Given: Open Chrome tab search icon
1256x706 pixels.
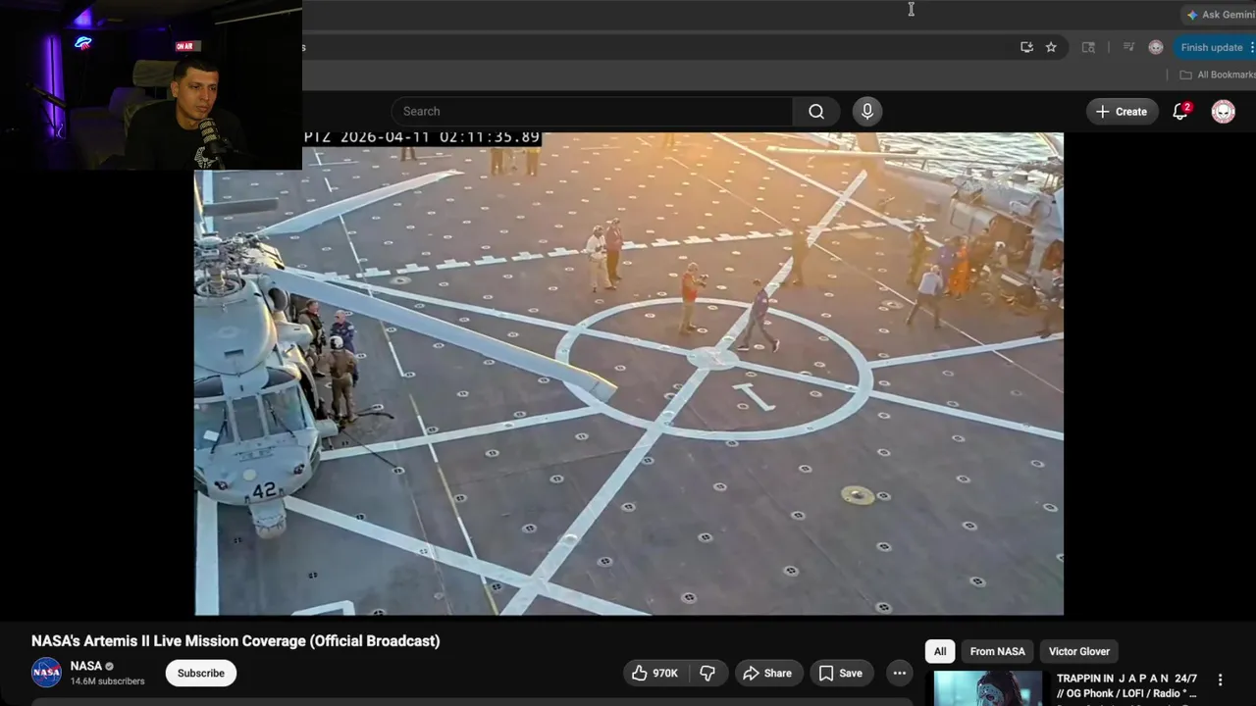Looking at the screenshot, I should coord(1088,47).
